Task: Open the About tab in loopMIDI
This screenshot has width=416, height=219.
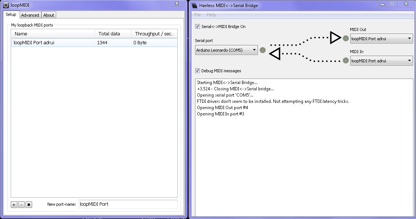Action: coord(48,15)
